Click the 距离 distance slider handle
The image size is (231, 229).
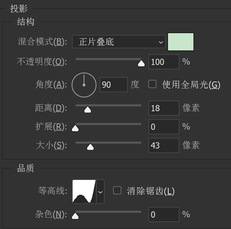coord(88,109)
